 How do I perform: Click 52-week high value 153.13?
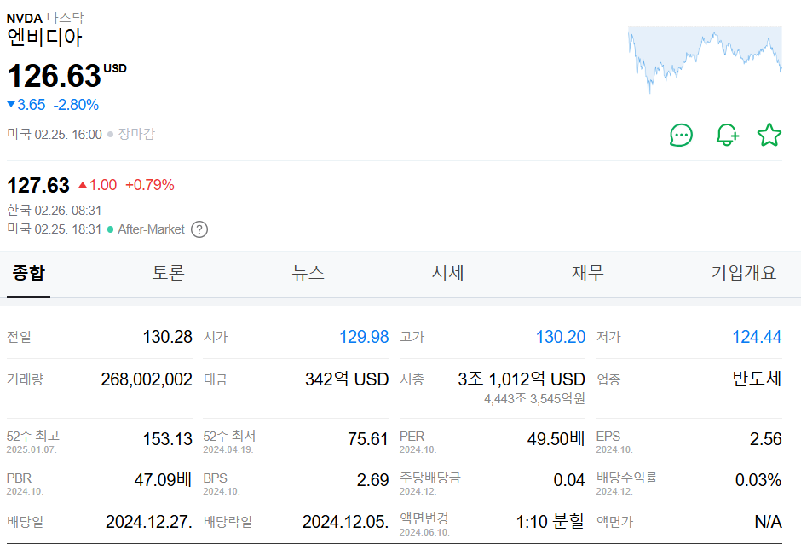pyautogui.click(x=168, y=439)
